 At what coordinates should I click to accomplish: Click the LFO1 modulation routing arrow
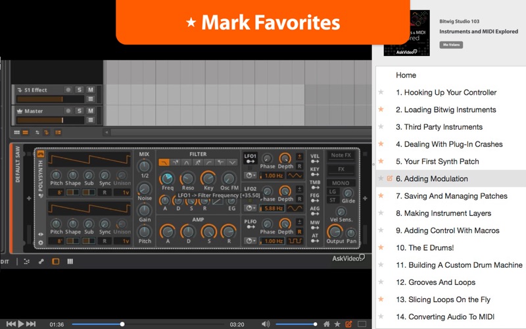point(251,162)
